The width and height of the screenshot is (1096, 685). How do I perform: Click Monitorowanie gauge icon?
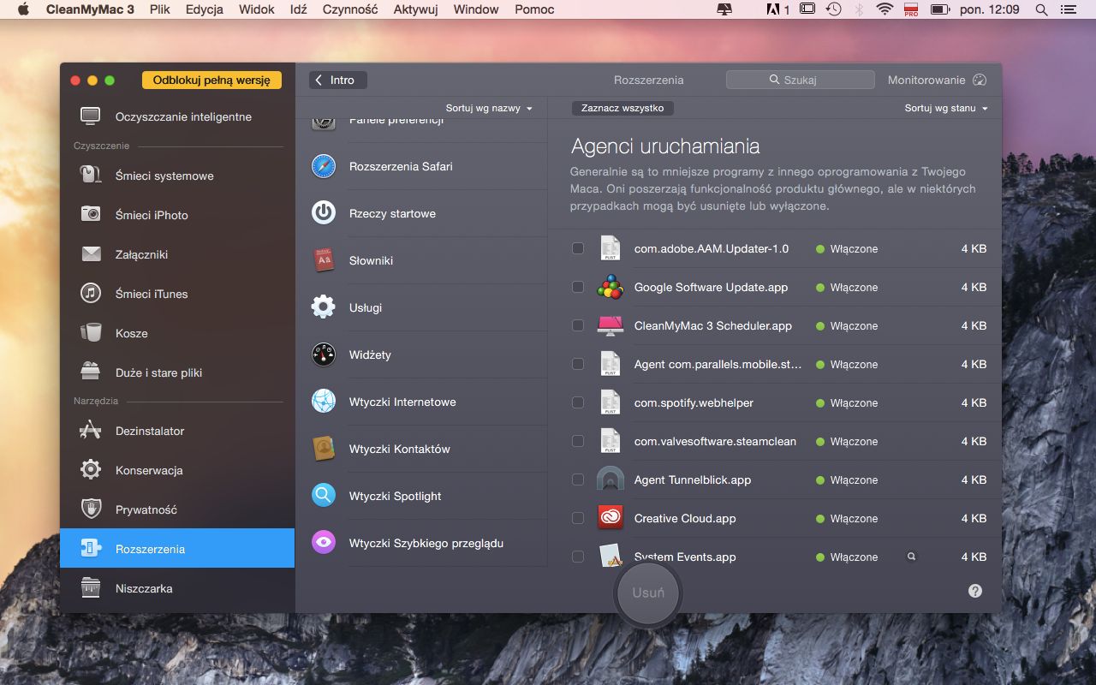(980, 80)
